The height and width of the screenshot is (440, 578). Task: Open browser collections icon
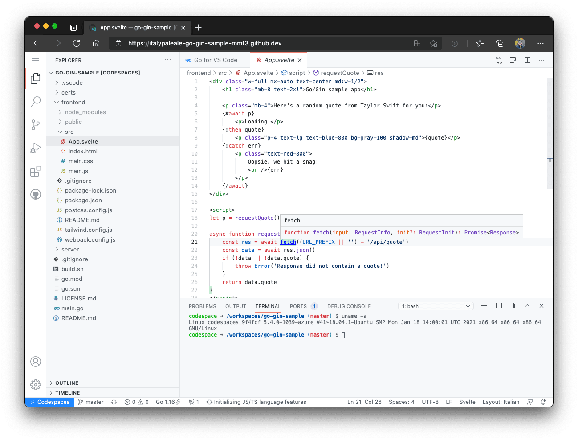500,43
